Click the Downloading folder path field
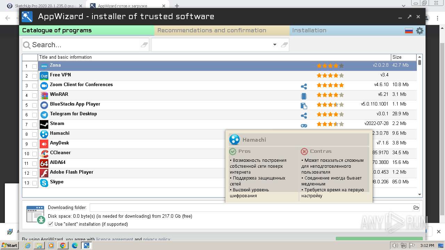The height and width of the screenshot is (250, 445). click(251, 208)
